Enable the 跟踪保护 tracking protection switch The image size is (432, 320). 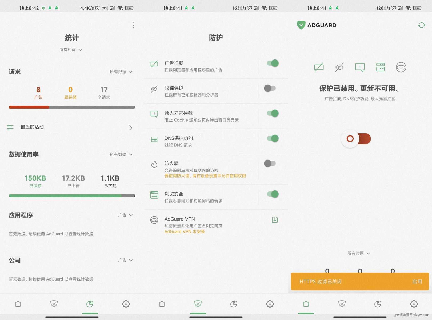pos(270,88)
